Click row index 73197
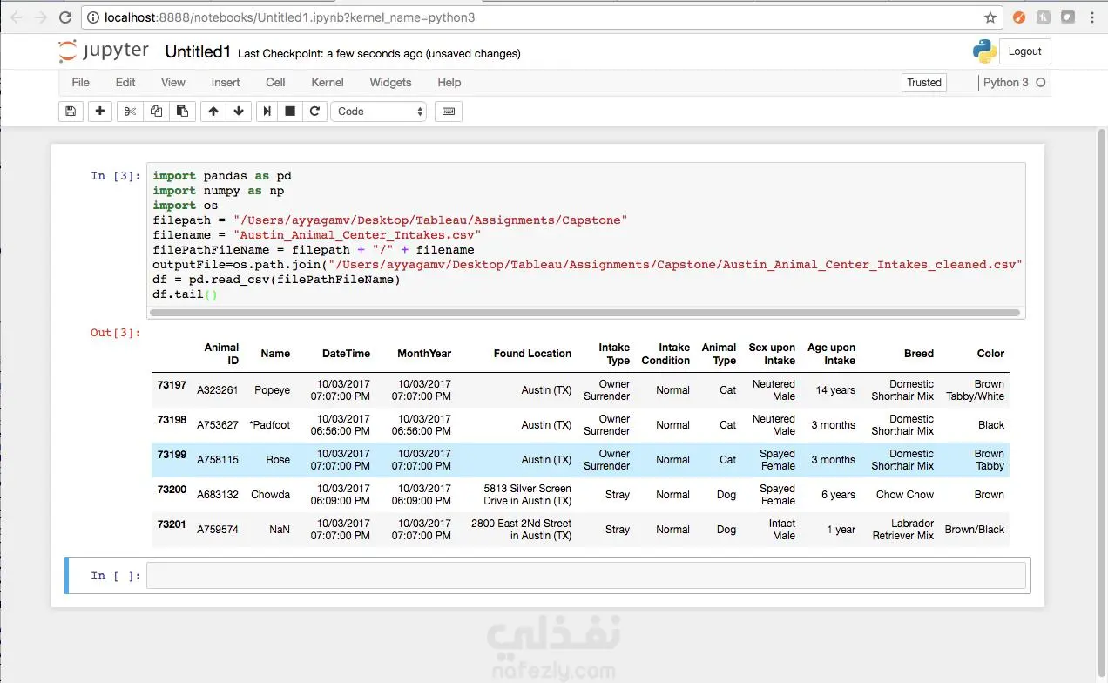Screen dimensions: 1108x683 (172, 384)
